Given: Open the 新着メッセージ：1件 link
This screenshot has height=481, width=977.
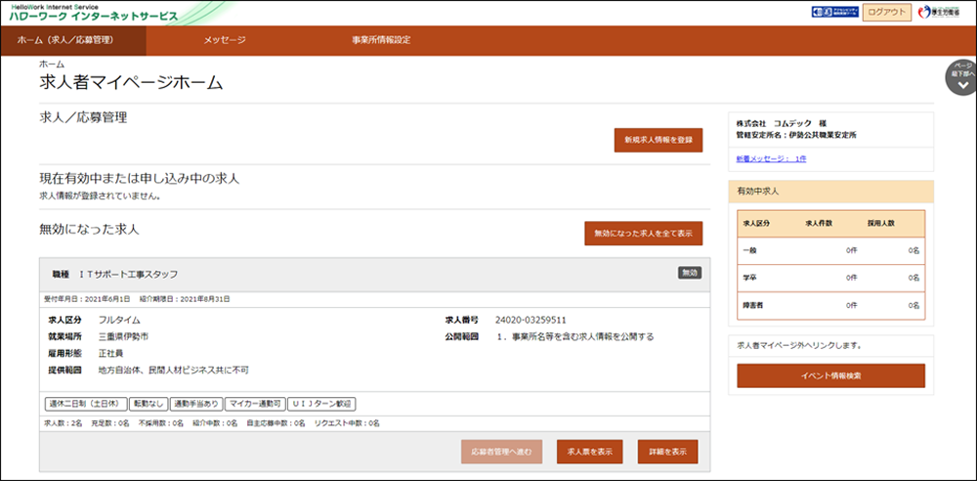Looking at the screenshot, I should 772,158.
